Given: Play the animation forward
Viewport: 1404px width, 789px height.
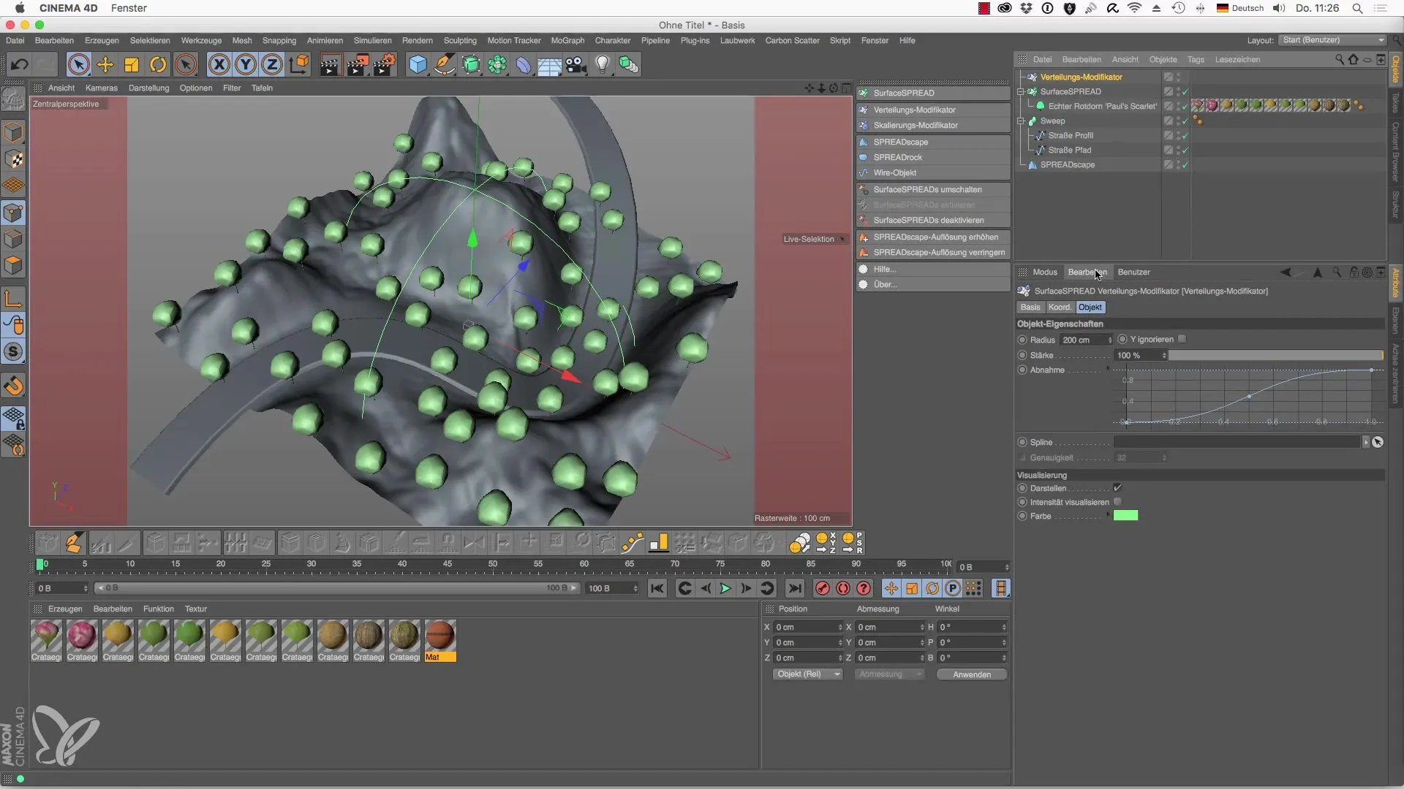Looking at the screenshot, I should point(725,589).
